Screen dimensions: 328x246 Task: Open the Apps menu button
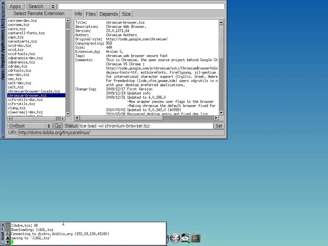pos(15,6)
